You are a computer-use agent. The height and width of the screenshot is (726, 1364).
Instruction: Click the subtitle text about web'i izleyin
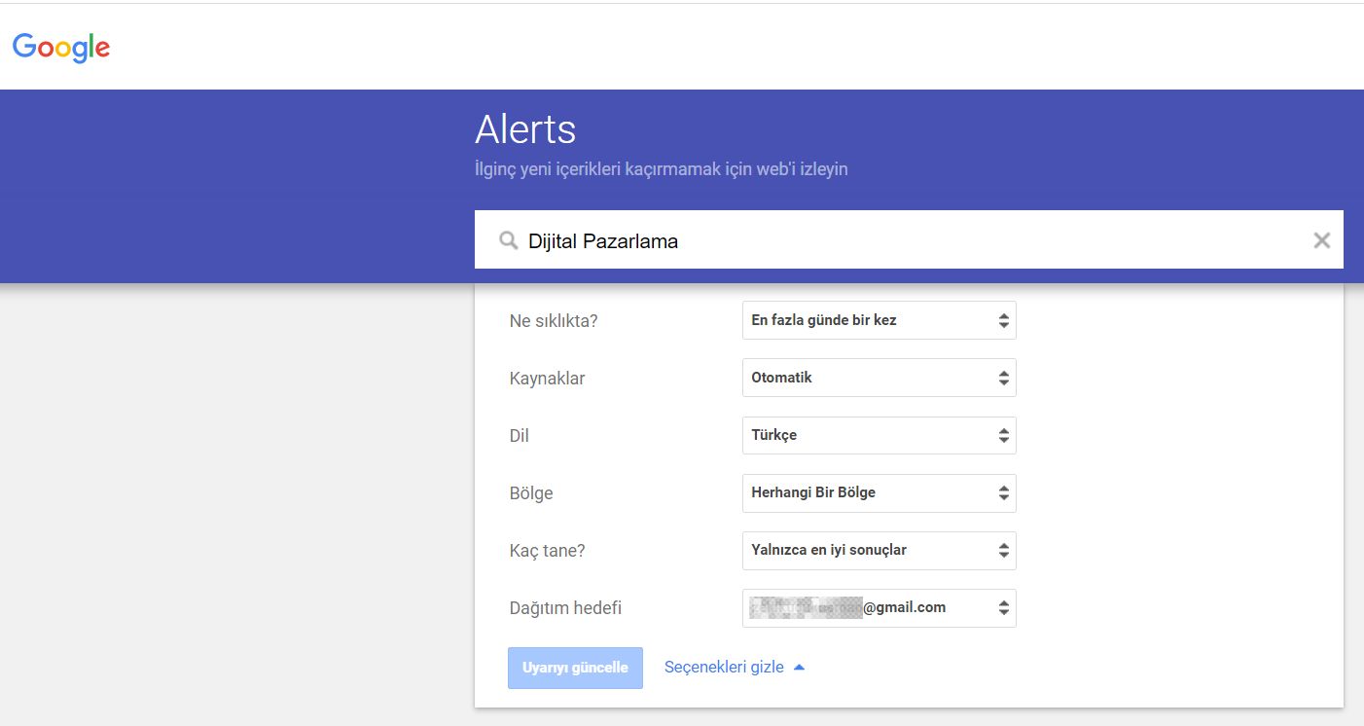click(x=662, y=169)
